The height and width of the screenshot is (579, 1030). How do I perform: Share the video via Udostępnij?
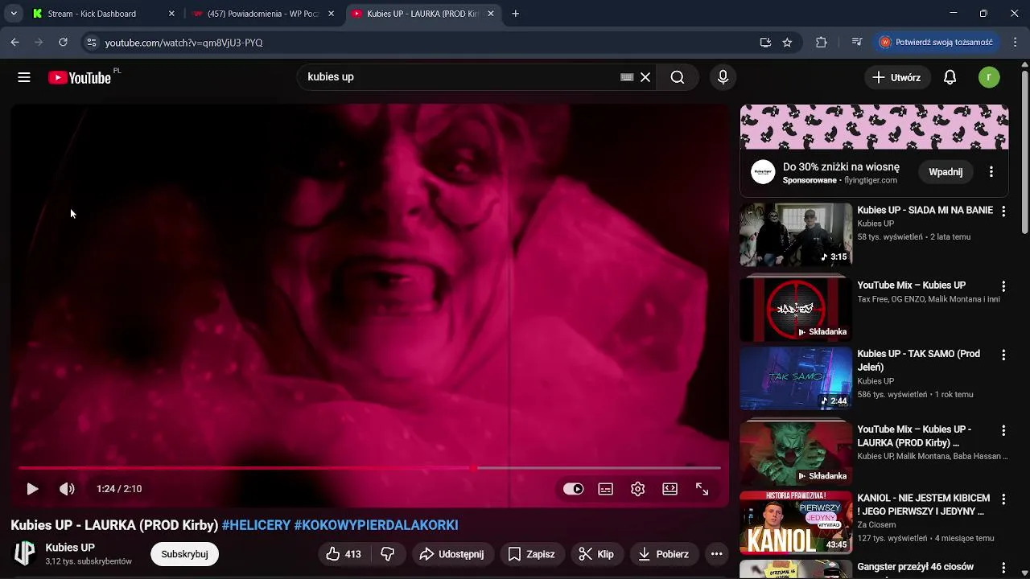[x=452, y=554]
